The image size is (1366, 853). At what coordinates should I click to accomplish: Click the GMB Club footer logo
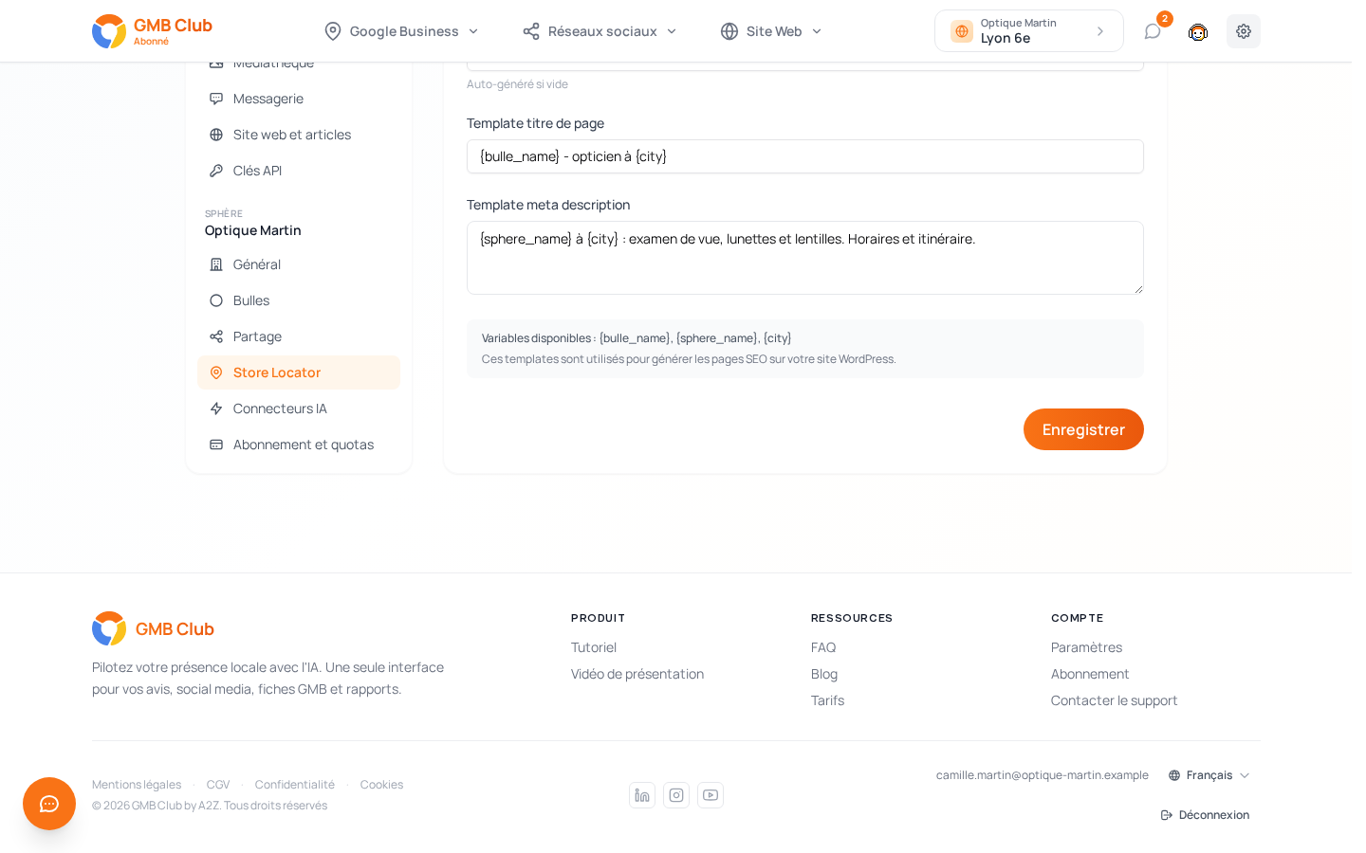point(153,628)
